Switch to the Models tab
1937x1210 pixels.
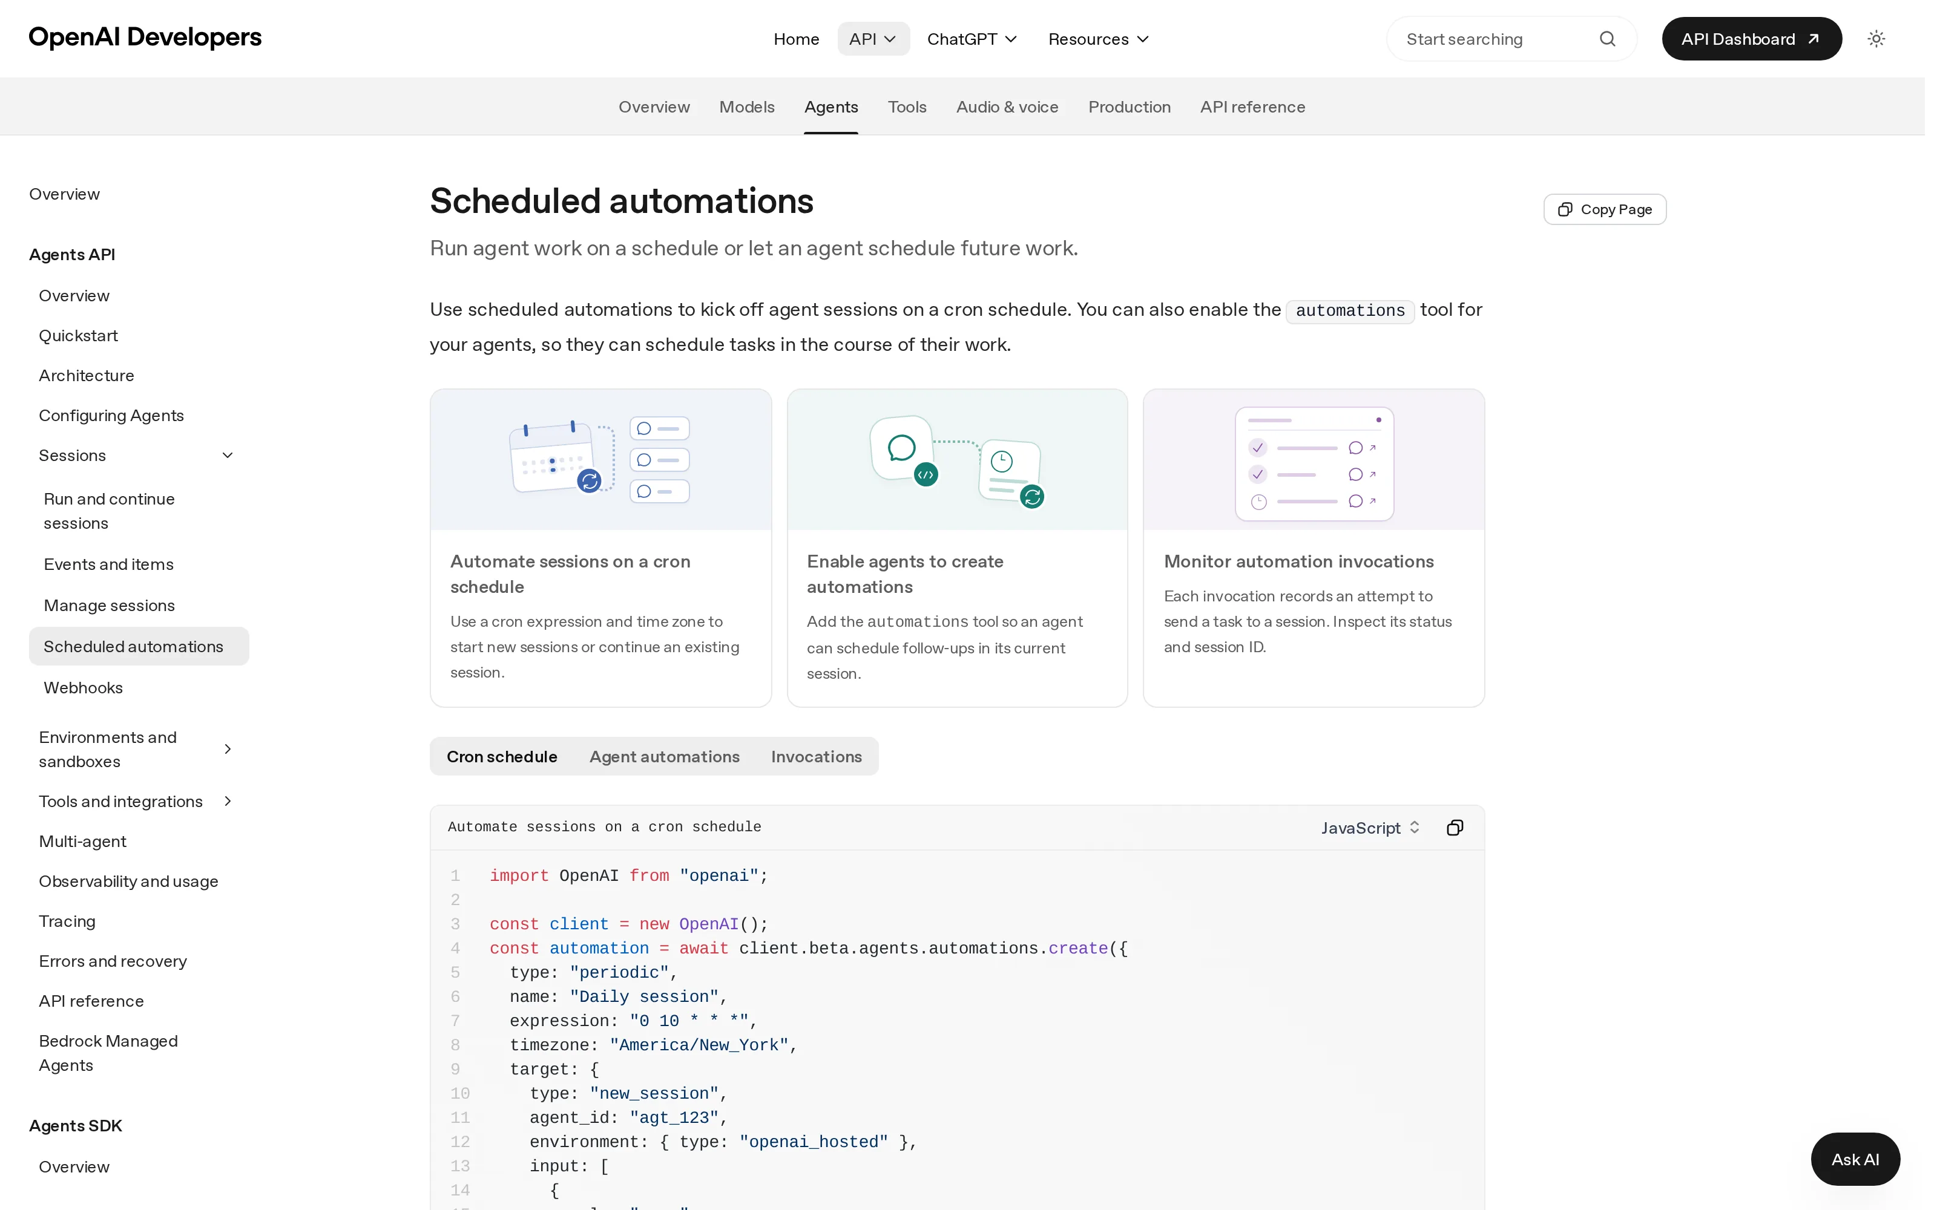coord(747,106)
